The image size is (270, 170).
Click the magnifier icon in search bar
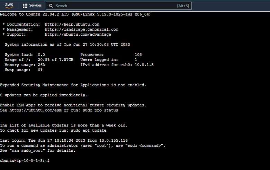[x=51, y=6]
